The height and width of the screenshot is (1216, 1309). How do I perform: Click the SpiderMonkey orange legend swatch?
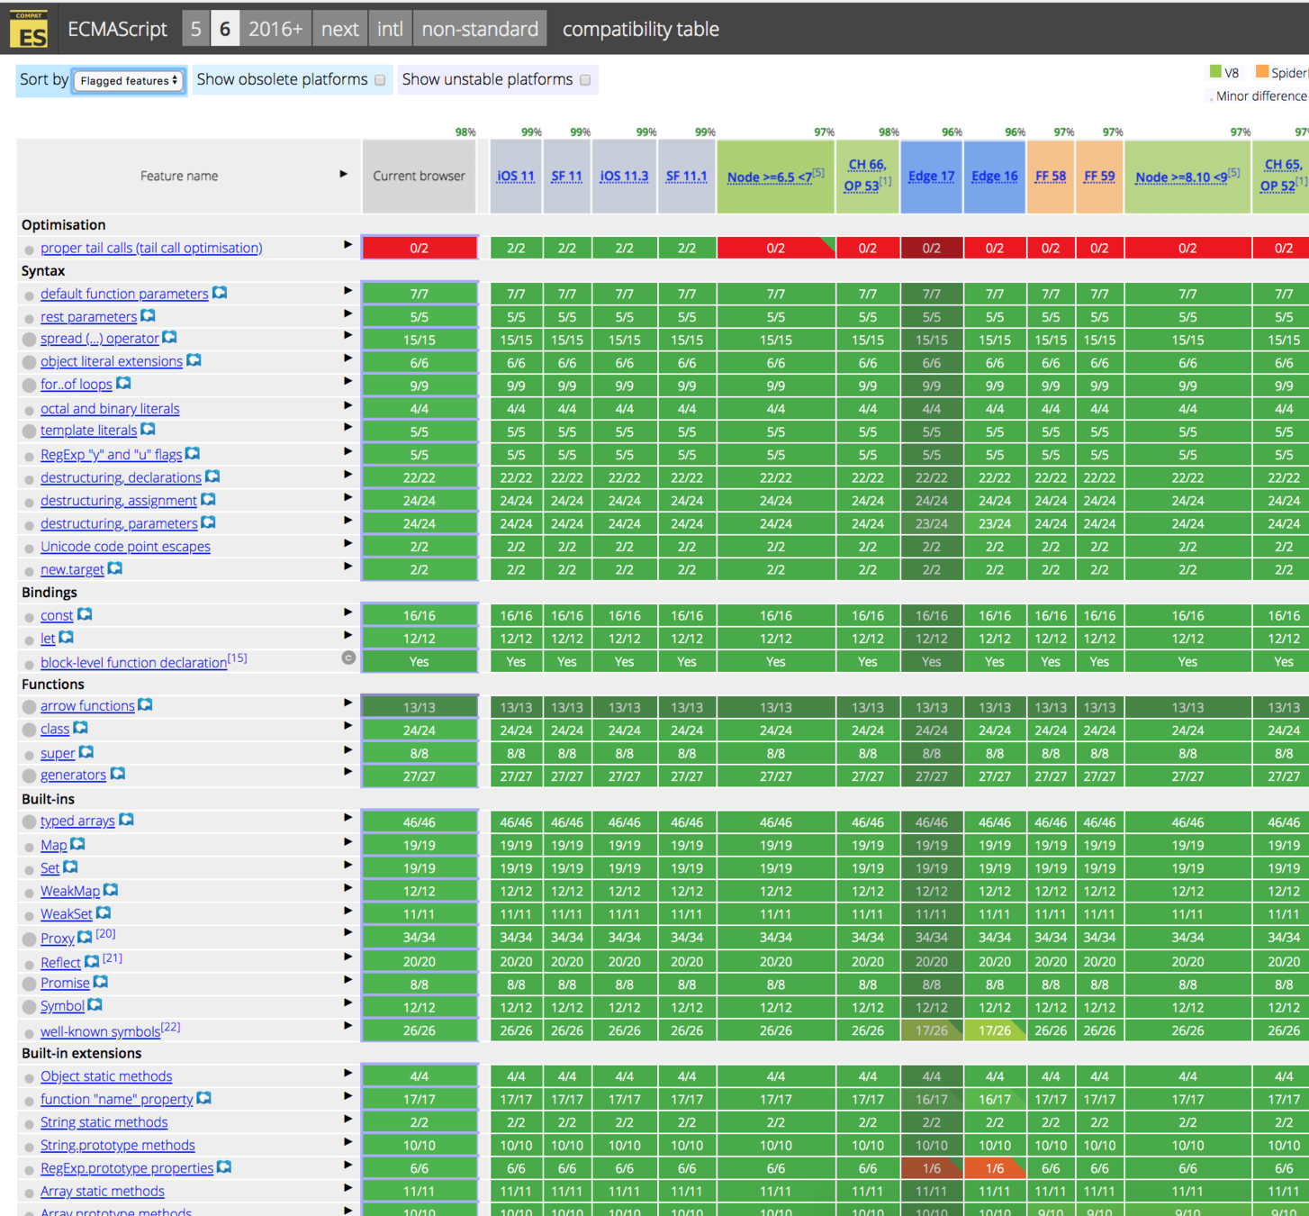[x=1262, y=72]
